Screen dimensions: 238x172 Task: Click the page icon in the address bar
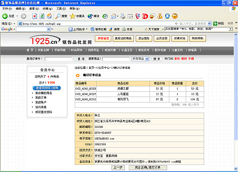click(x=20, y=24)
